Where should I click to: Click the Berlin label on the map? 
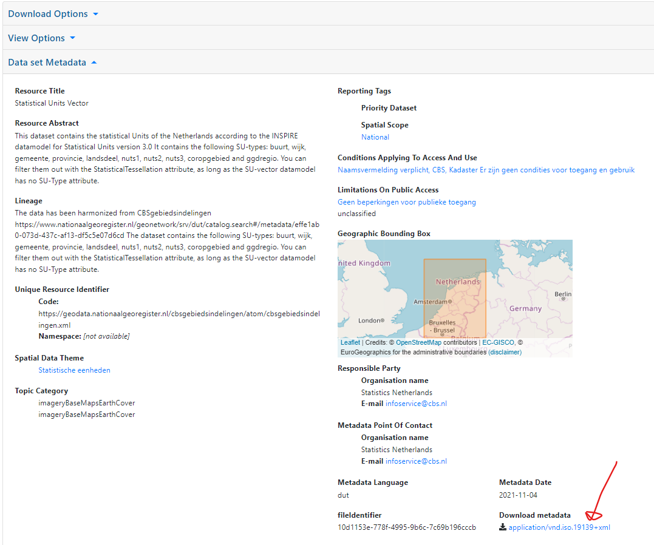coord(563,294)
